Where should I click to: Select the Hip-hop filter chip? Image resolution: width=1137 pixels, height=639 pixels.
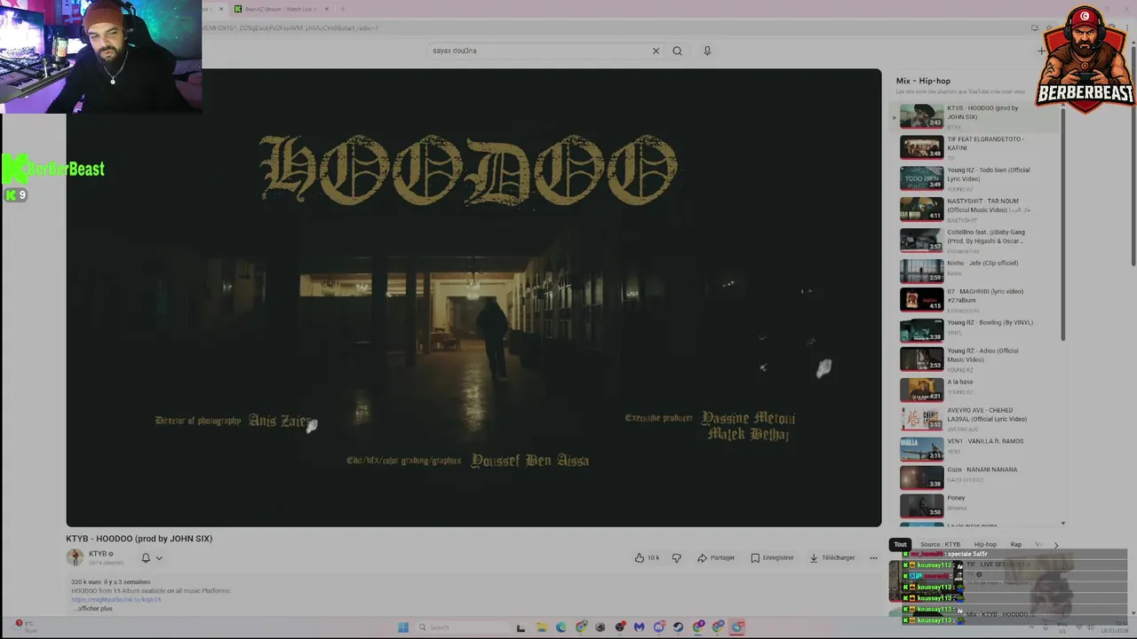click(x=985, y=544)
